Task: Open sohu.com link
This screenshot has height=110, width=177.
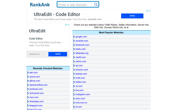Action: click(x=80, y=98)
